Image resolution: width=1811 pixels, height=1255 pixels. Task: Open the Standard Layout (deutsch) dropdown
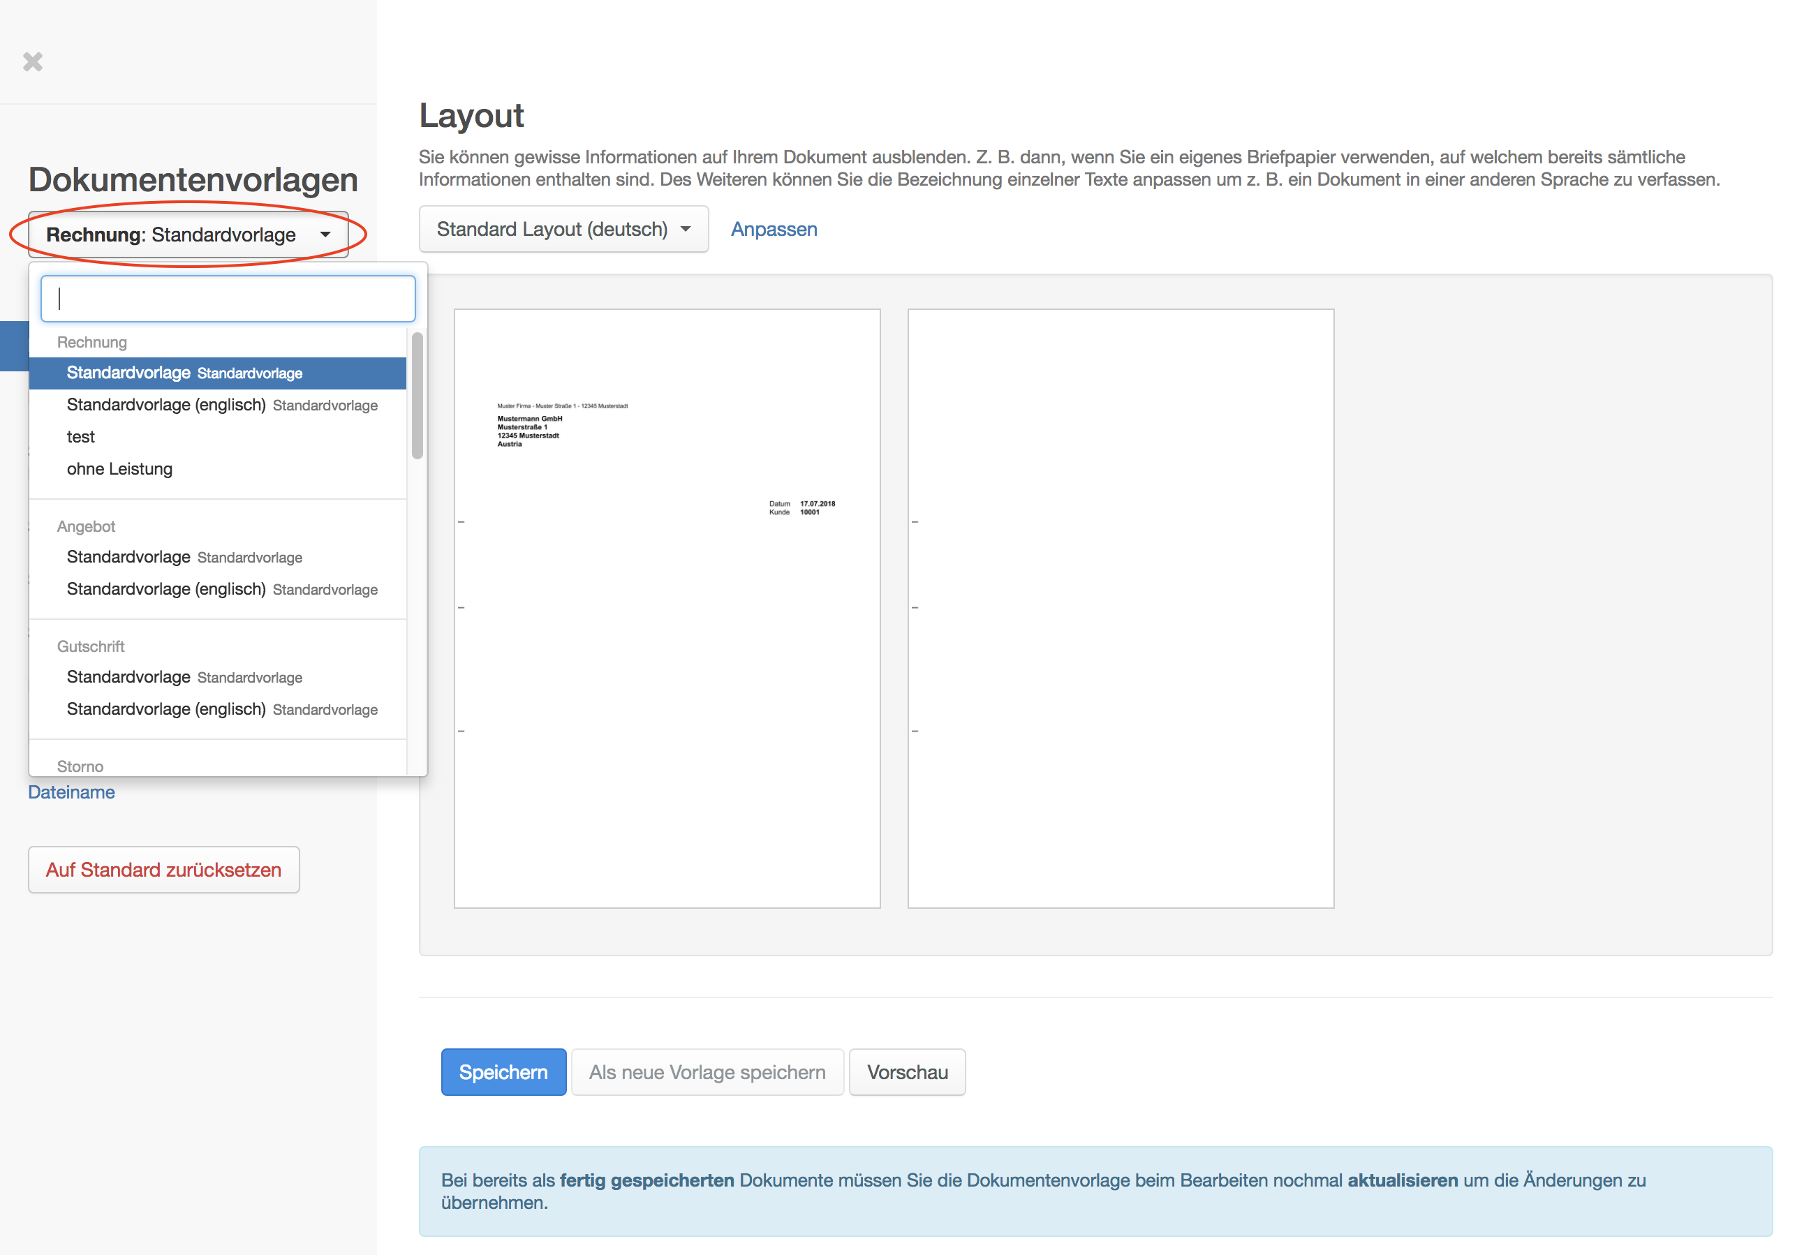563,229
